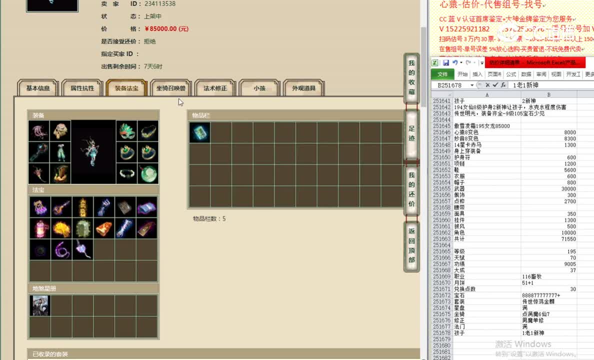Image resolution: width=594 pixels, height=360 pixels.
Task: Open Excel 插入 ribbon tab
Action: tap(477, 74)
